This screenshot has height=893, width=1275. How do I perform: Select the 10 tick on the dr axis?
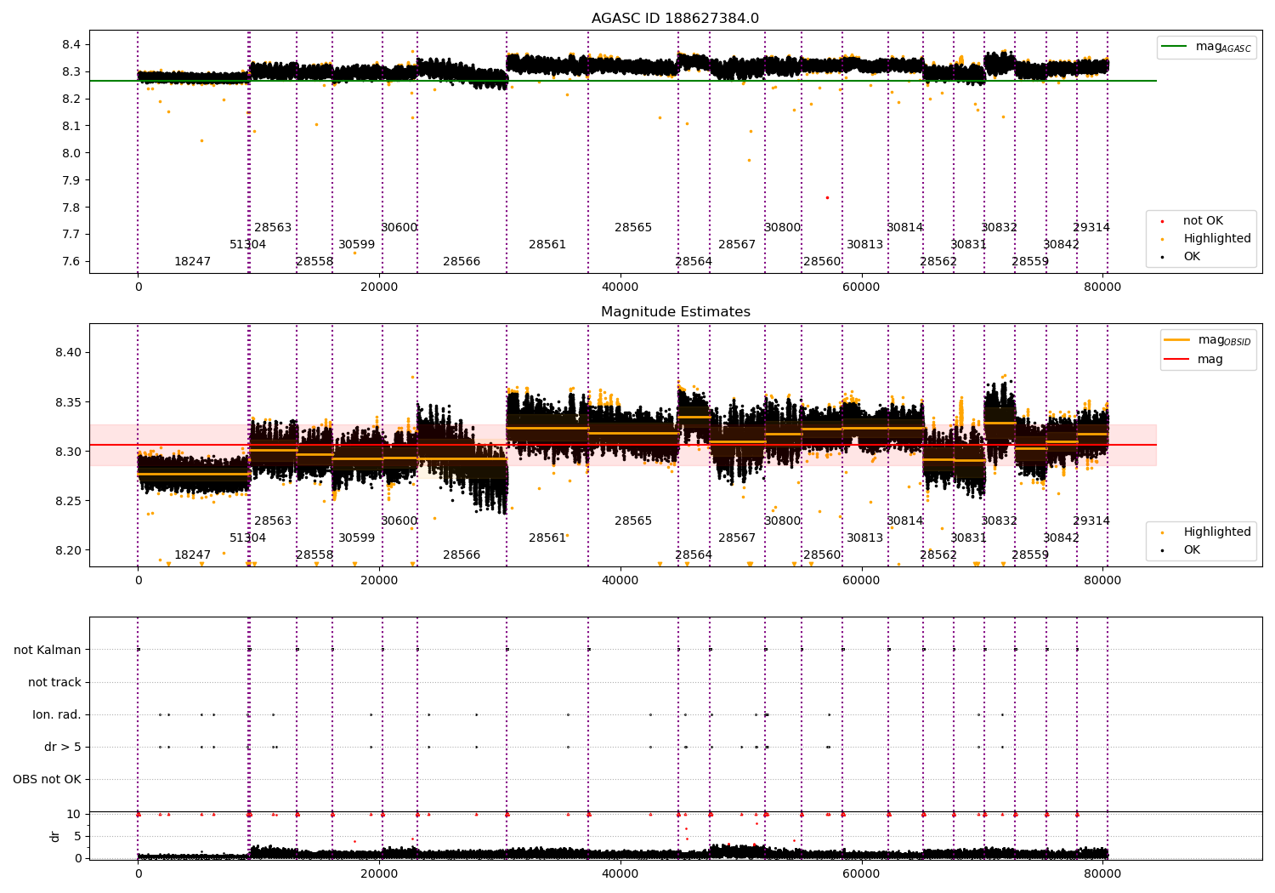tap(74, 814)
